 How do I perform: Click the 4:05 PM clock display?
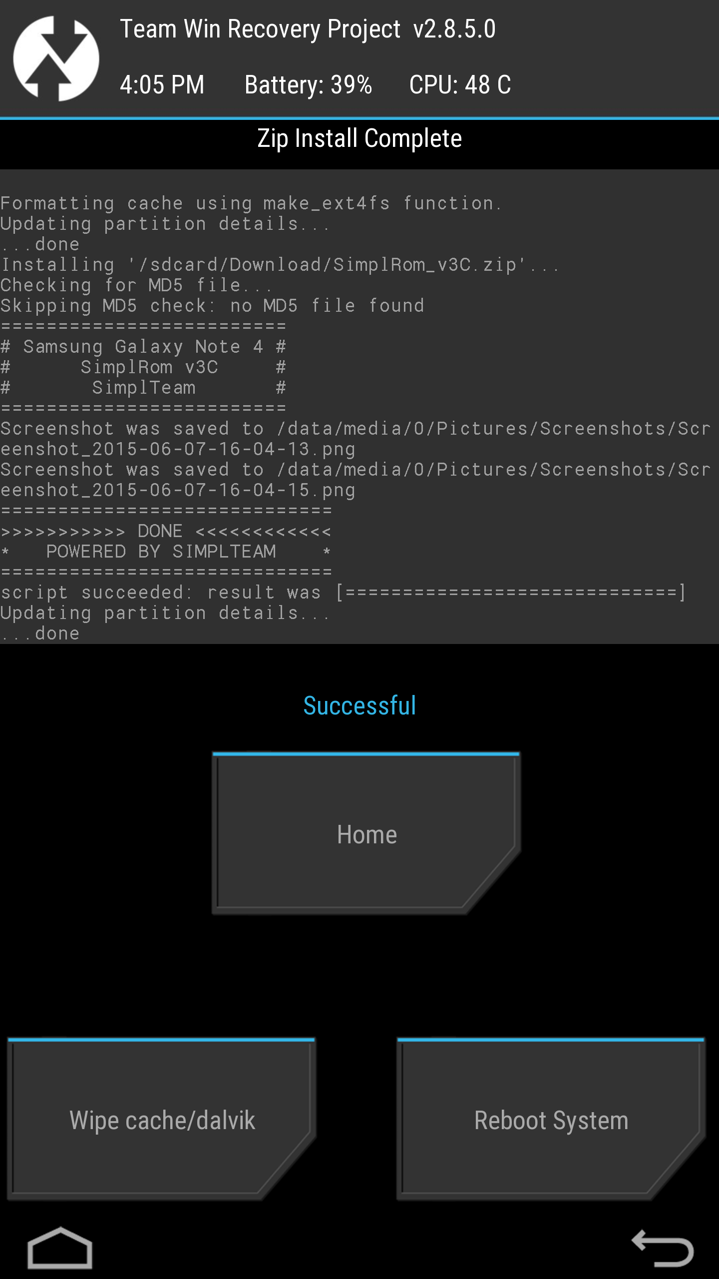click(162, 84)
